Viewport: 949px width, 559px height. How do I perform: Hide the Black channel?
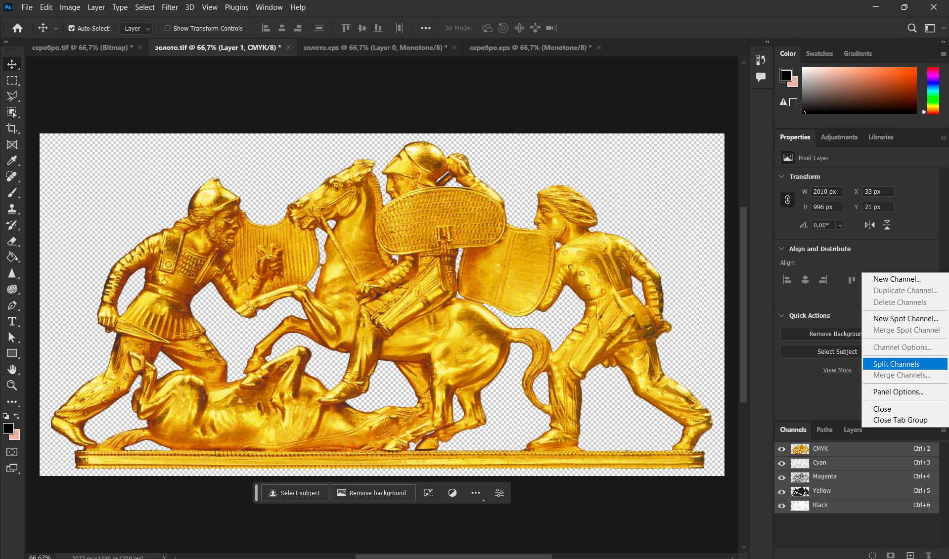782,506
